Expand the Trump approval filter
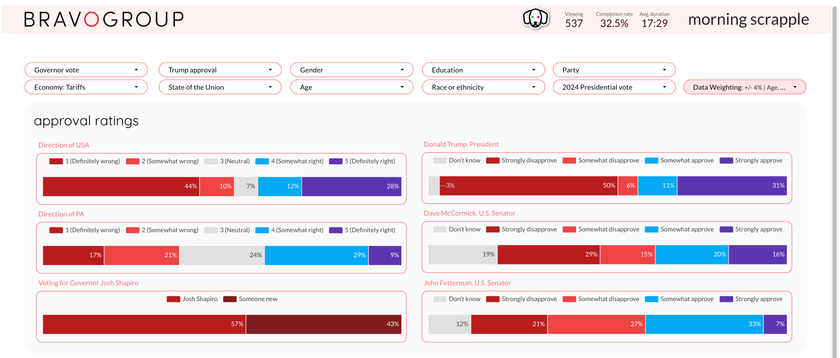 point(220,70)
